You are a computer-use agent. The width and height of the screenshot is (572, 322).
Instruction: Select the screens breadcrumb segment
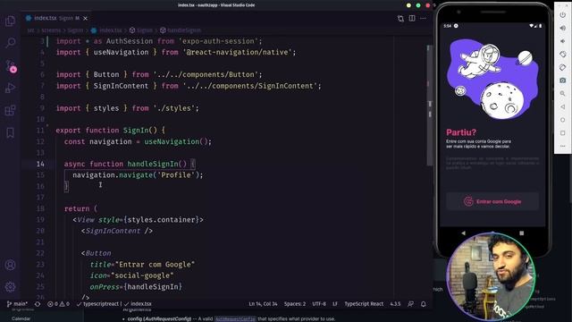[51, 30]
